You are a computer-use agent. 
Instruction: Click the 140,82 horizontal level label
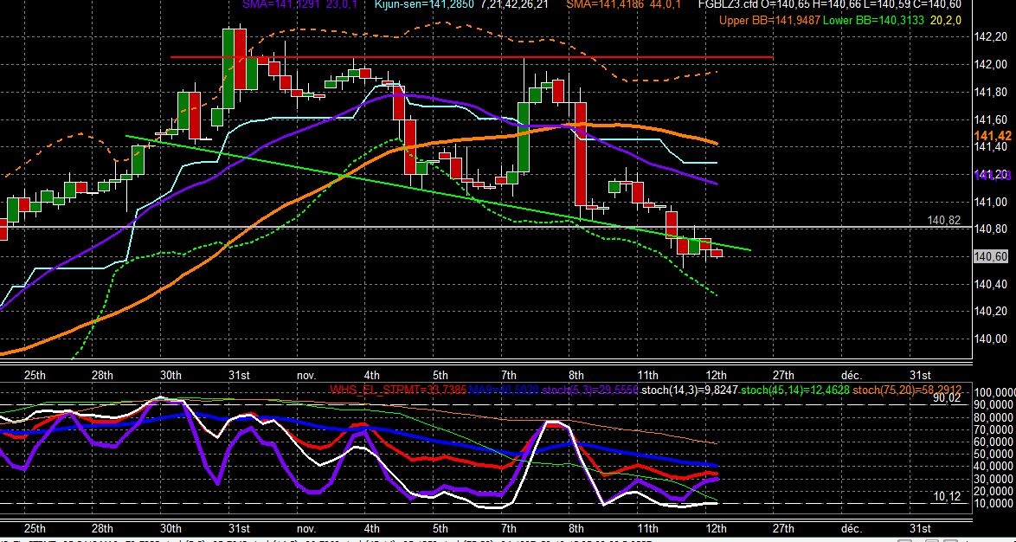[x=944, y=221]
